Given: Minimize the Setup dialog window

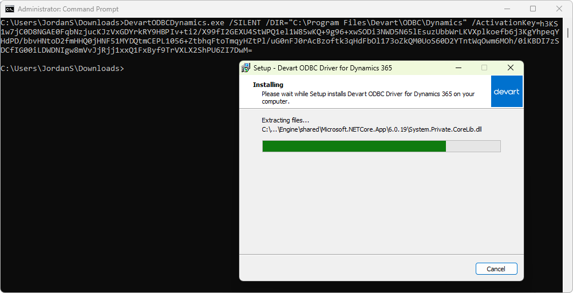Looking at the screenshot, I should coord(459,68).
